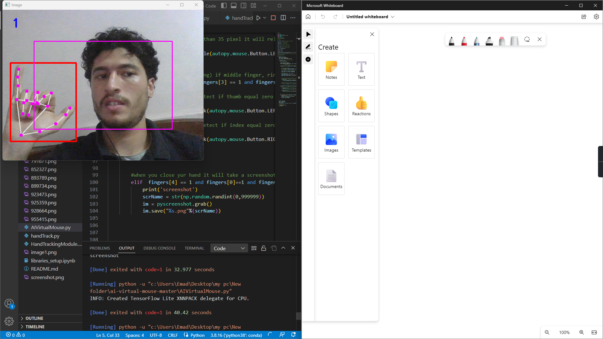Share the whiteboard
The image size is (603, 339).
pyautogui.click(x=584, y=17)
